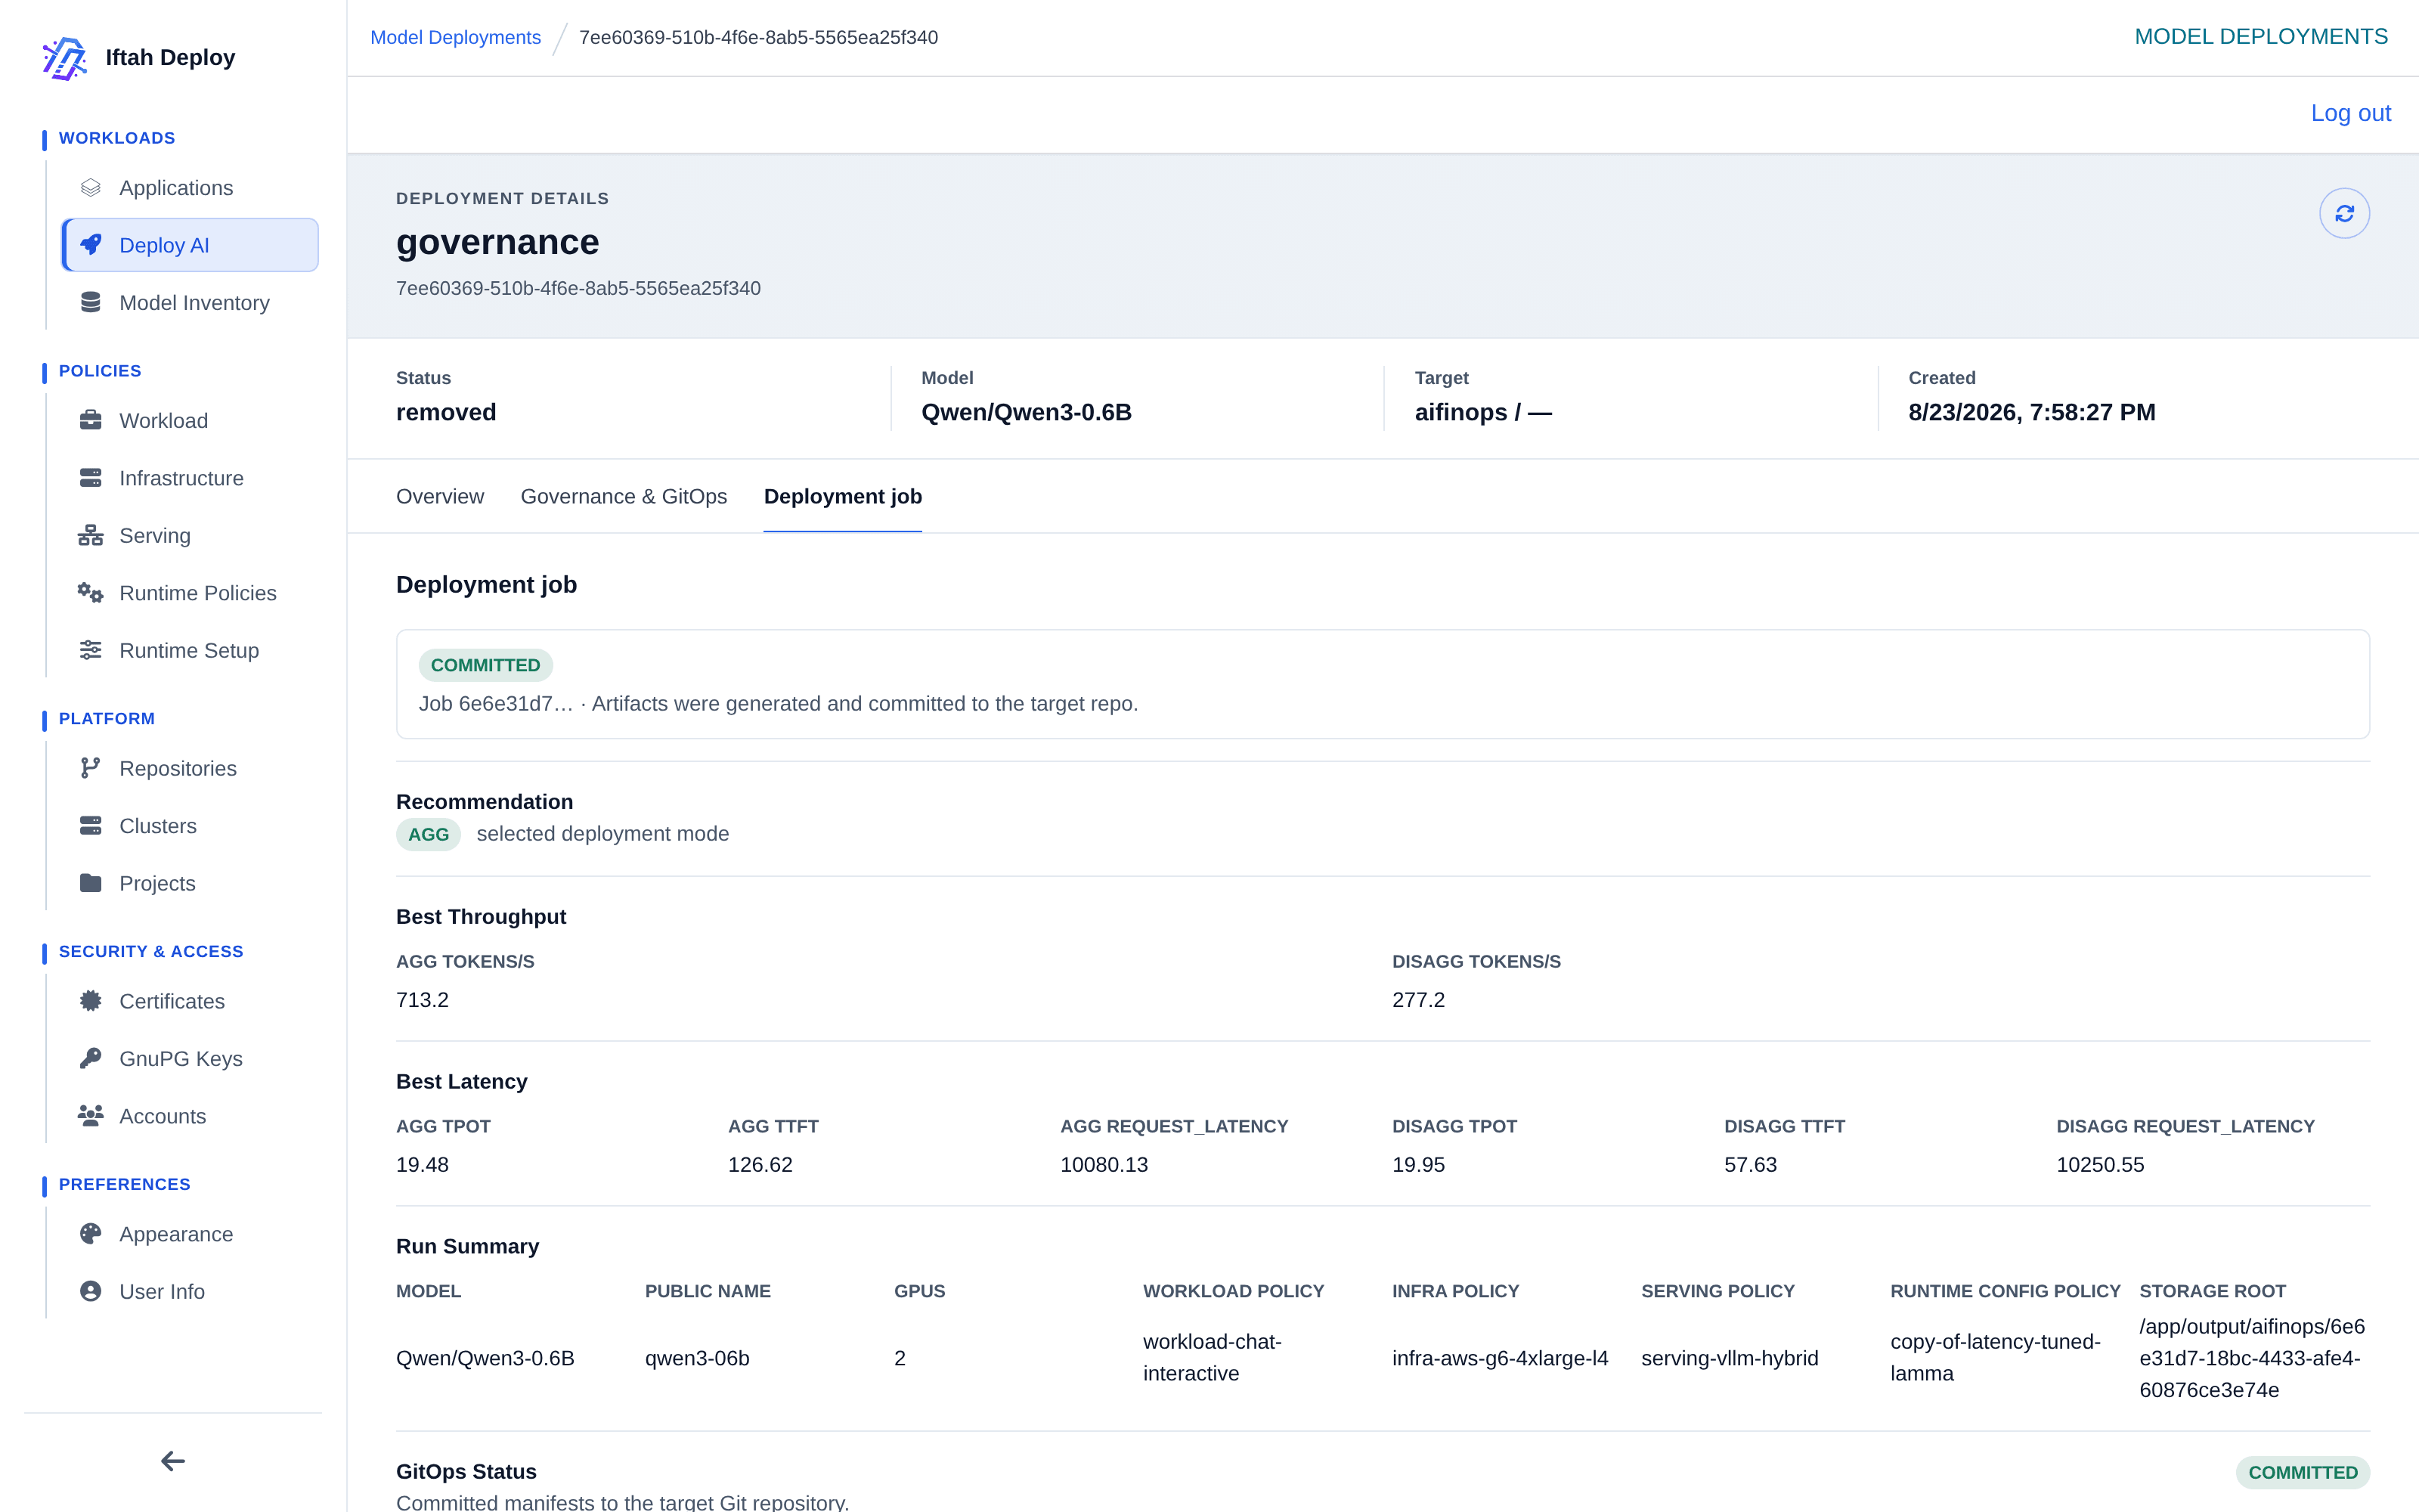2419x1512 pixels.
Task: Click workload policy workload-chat-interactive cell
Action: [x=1212, y=1358]
